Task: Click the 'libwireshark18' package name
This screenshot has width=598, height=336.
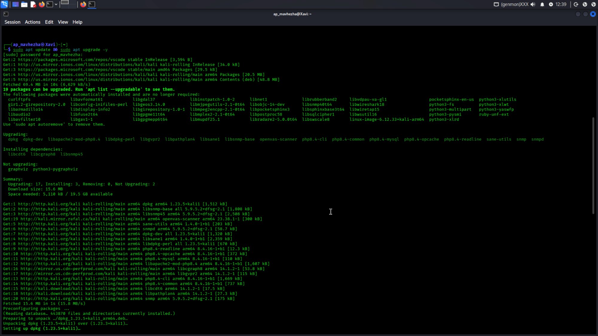Action: [x=367, y=104]
